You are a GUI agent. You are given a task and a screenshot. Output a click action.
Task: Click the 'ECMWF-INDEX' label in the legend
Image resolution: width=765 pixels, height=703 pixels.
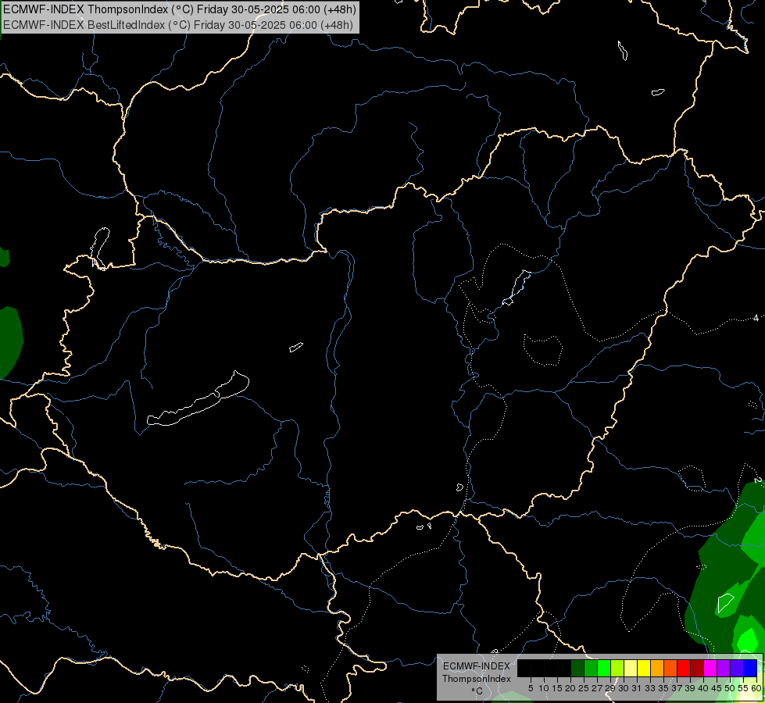pos(477,666)
